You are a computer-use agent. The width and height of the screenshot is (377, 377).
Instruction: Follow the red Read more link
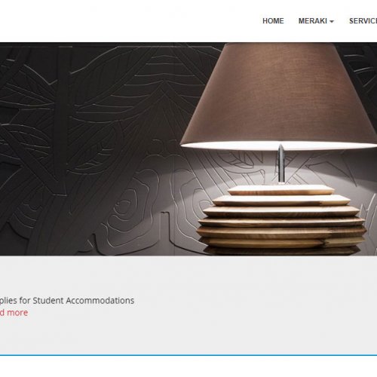(14, 313)
